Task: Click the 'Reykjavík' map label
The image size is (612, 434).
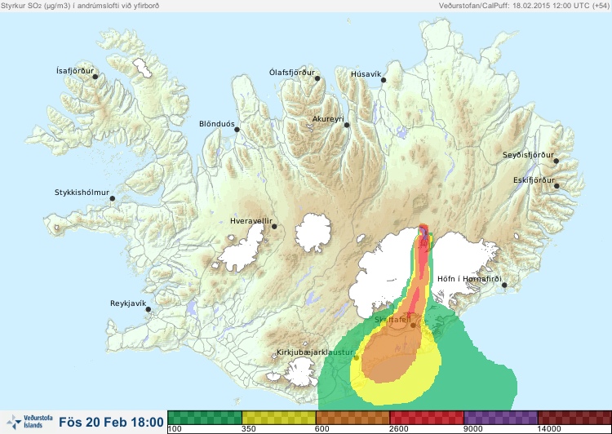Action: click(128, 303)
